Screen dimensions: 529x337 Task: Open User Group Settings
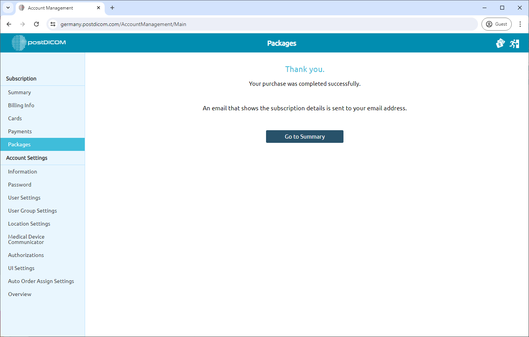(32, 211)
